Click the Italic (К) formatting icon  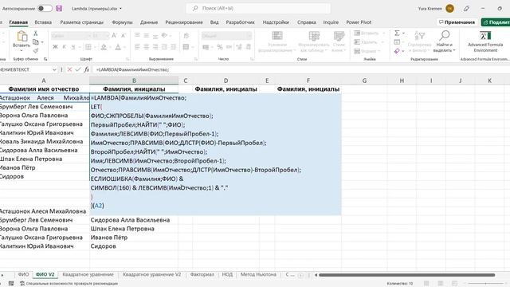tap(65, 47)
